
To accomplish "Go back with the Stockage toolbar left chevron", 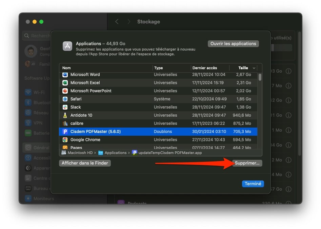I will point(117,21).
